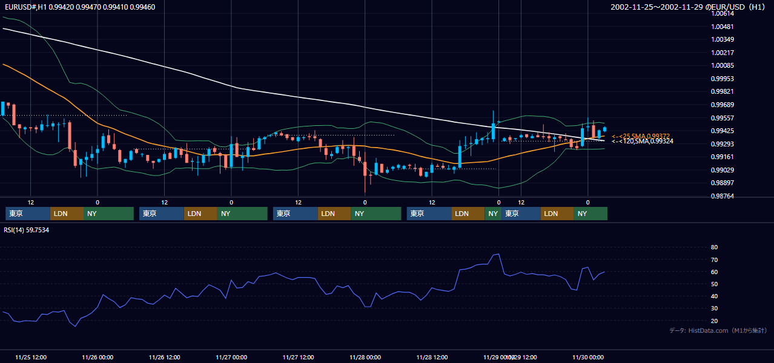Click RSI axis level 80

coord(715,247)
